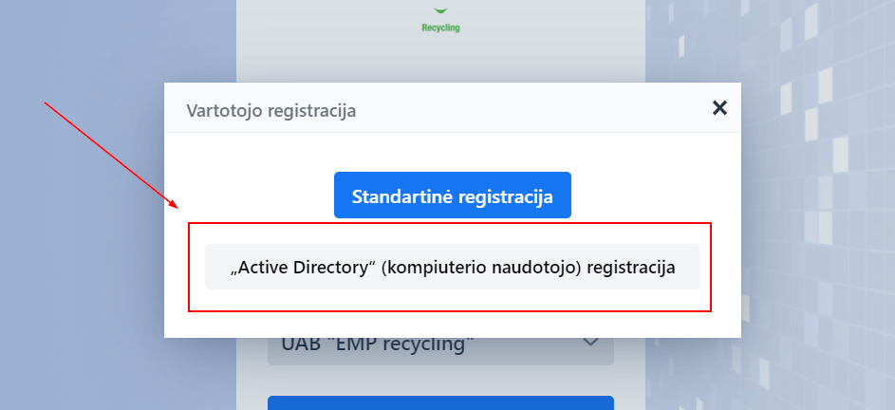Click dialog's bottom white margin below red box
Viewport: 895px width, 410px height.
pyautogui.click(x=452, y=325)
